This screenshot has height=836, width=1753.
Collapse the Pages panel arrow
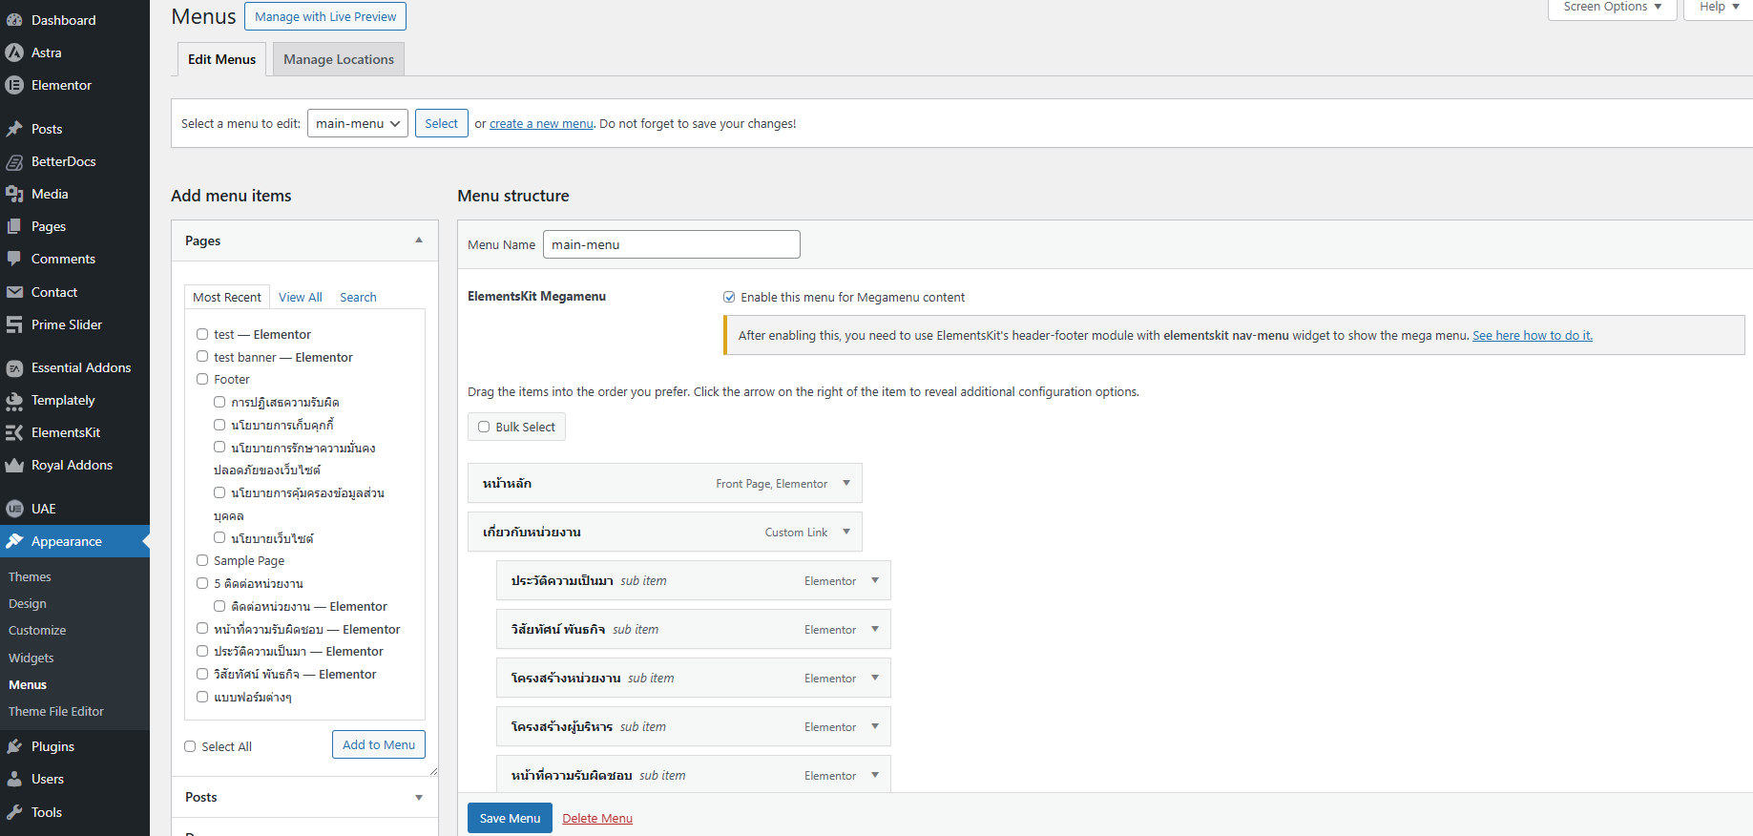419,240
